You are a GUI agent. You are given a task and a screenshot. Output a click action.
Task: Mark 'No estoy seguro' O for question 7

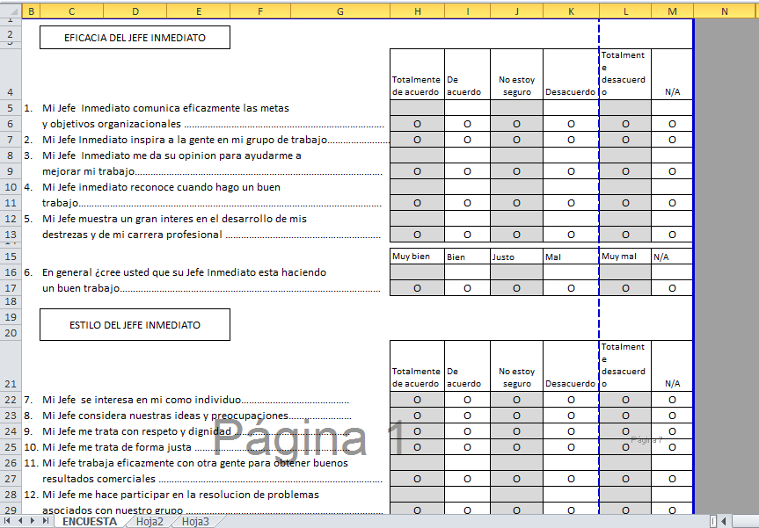pos(517,400)
